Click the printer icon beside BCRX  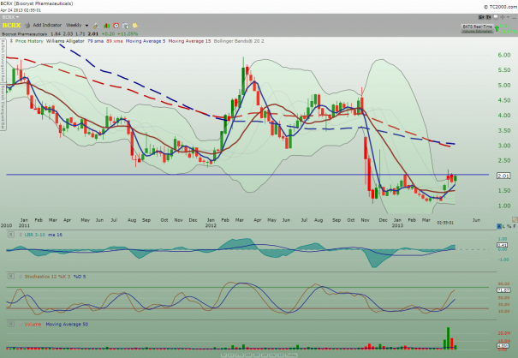27,25
